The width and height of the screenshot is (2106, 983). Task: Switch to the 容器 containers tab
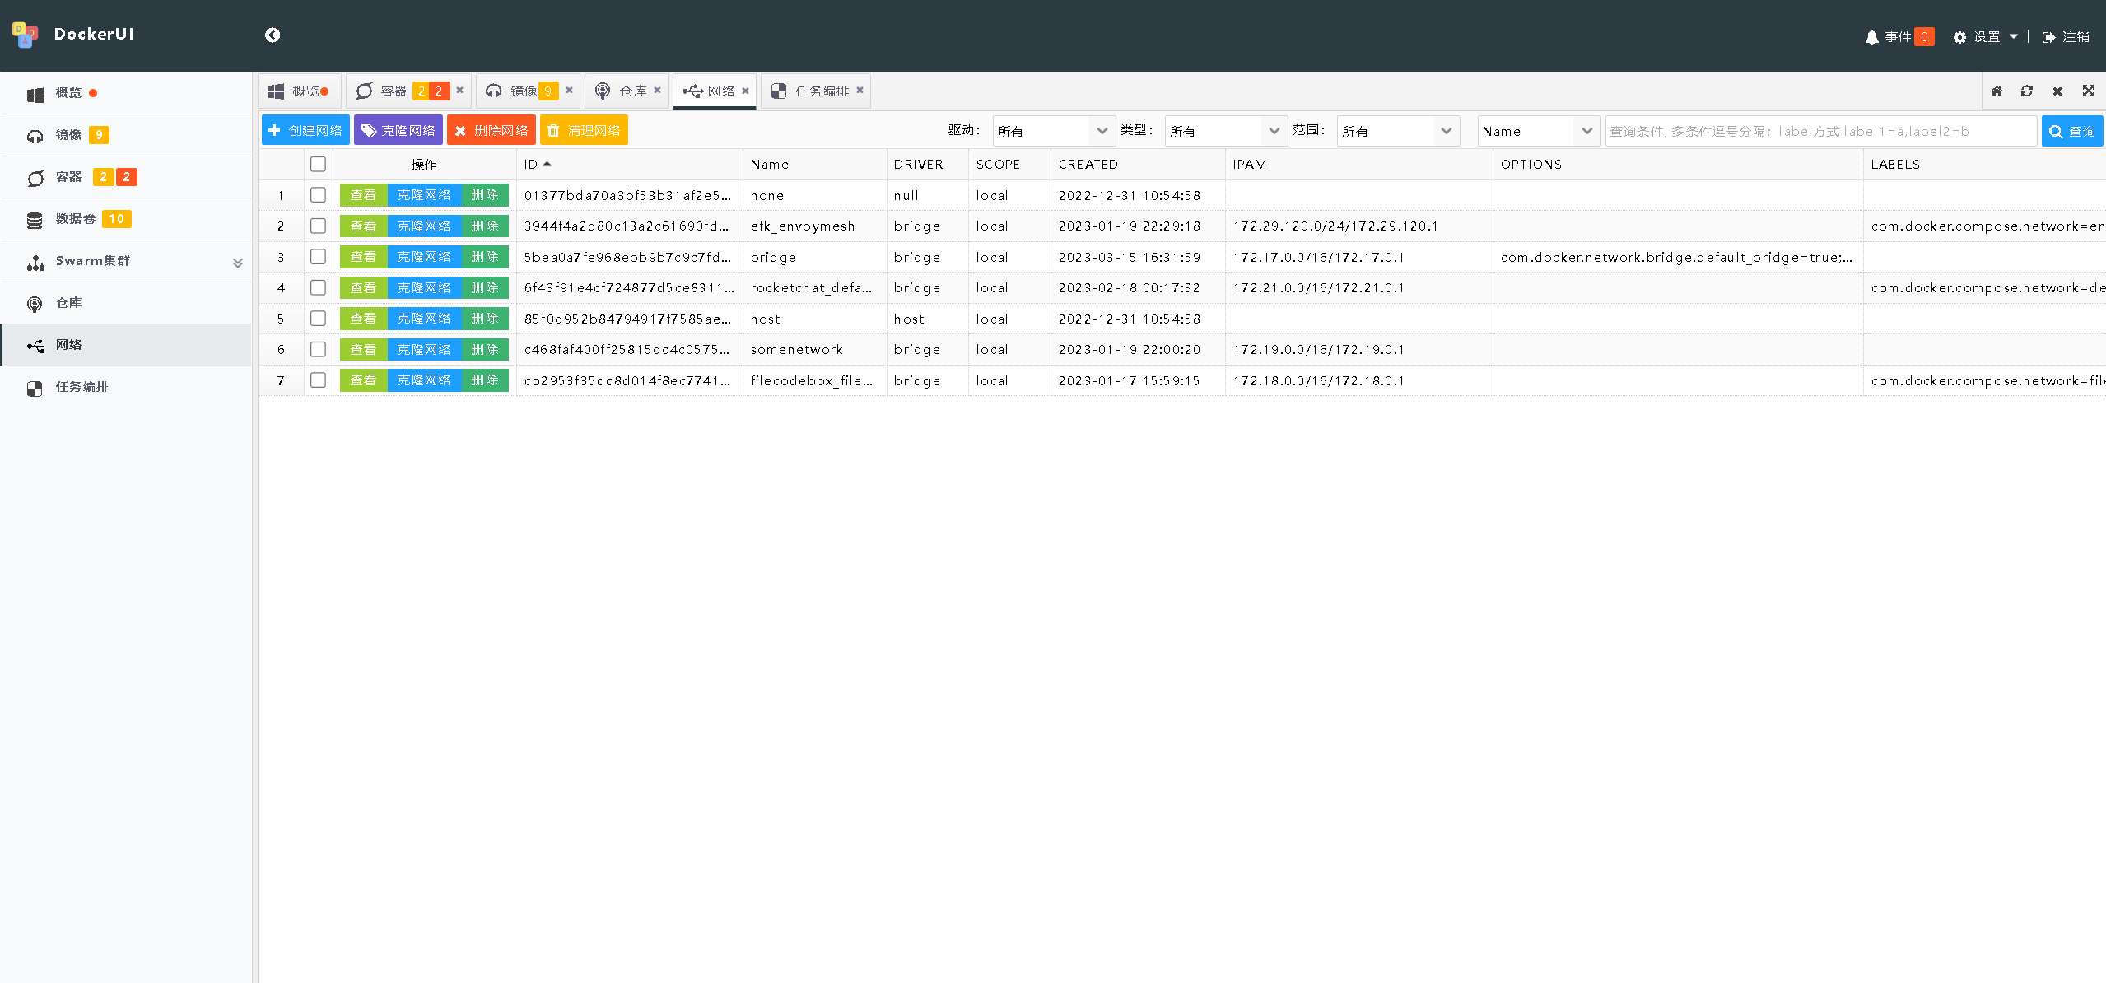click(394, 91)
